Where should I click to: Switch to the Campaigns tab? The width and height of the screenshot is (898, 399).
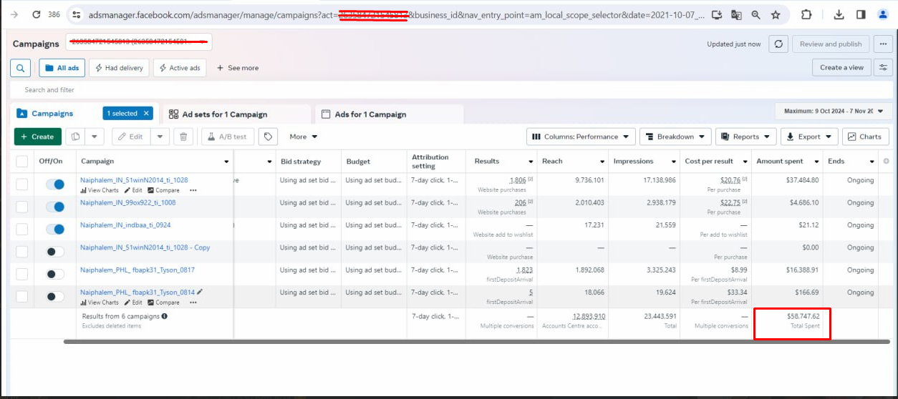point(52,114)
